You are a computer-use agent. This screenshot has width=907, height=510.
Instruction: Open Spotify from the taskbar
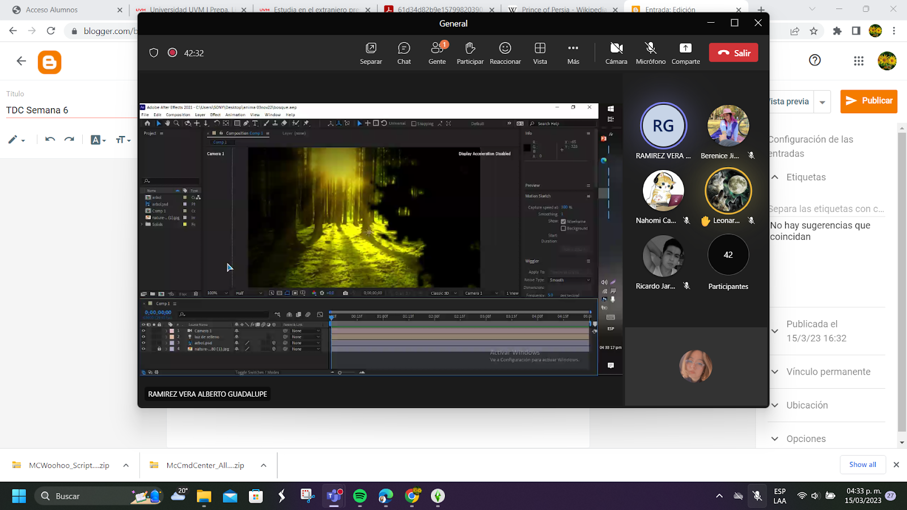pos(360,496)
